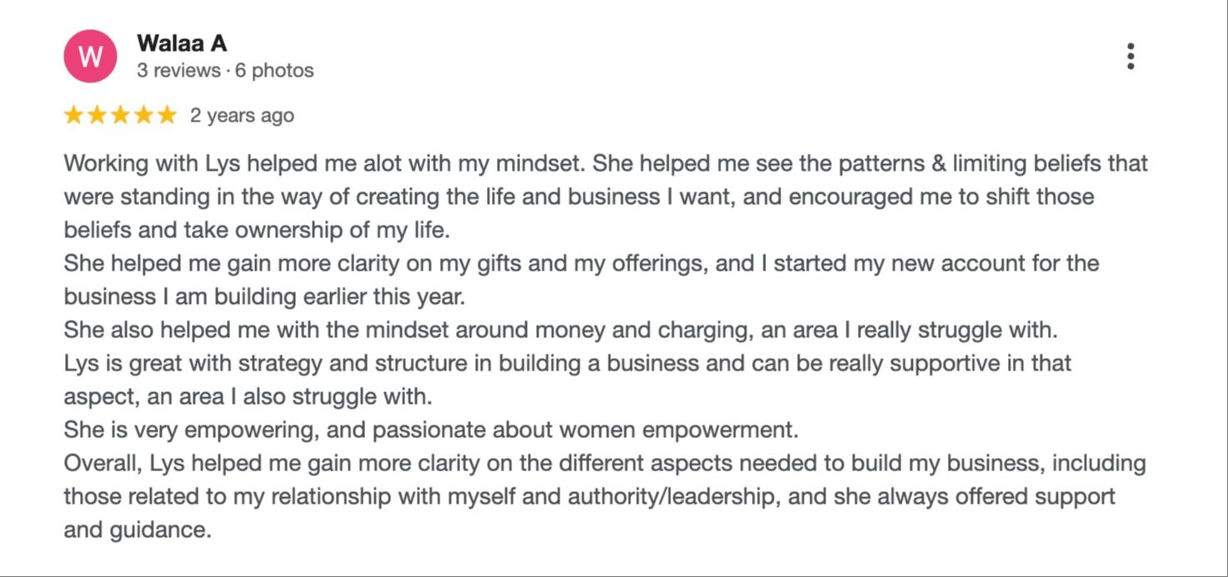Click the line starting "were standing in the way"
The width and height of the screenshot is (1228, 577).
579,197
